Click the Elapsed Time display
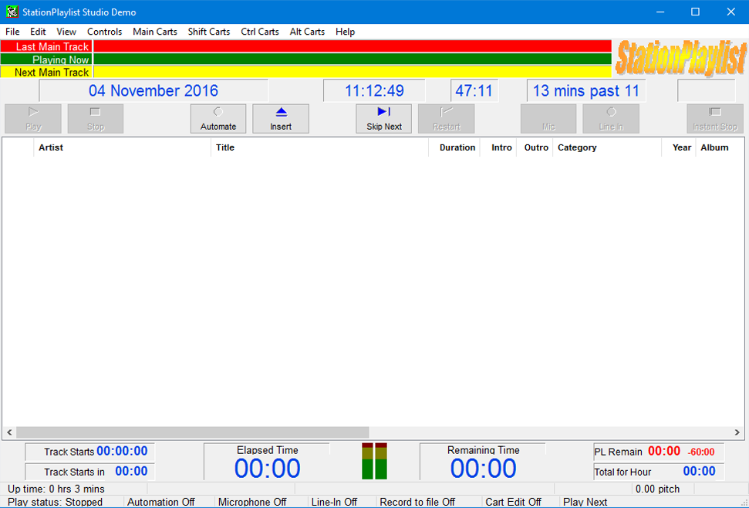The image size is (749, 508). tap(267, 462)
